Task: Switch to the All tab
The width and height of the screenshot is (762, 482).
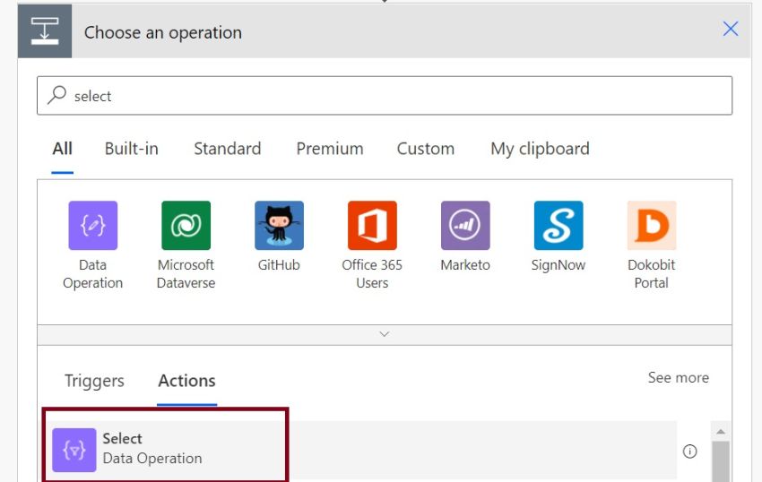Action: click(x=62, y=149)
